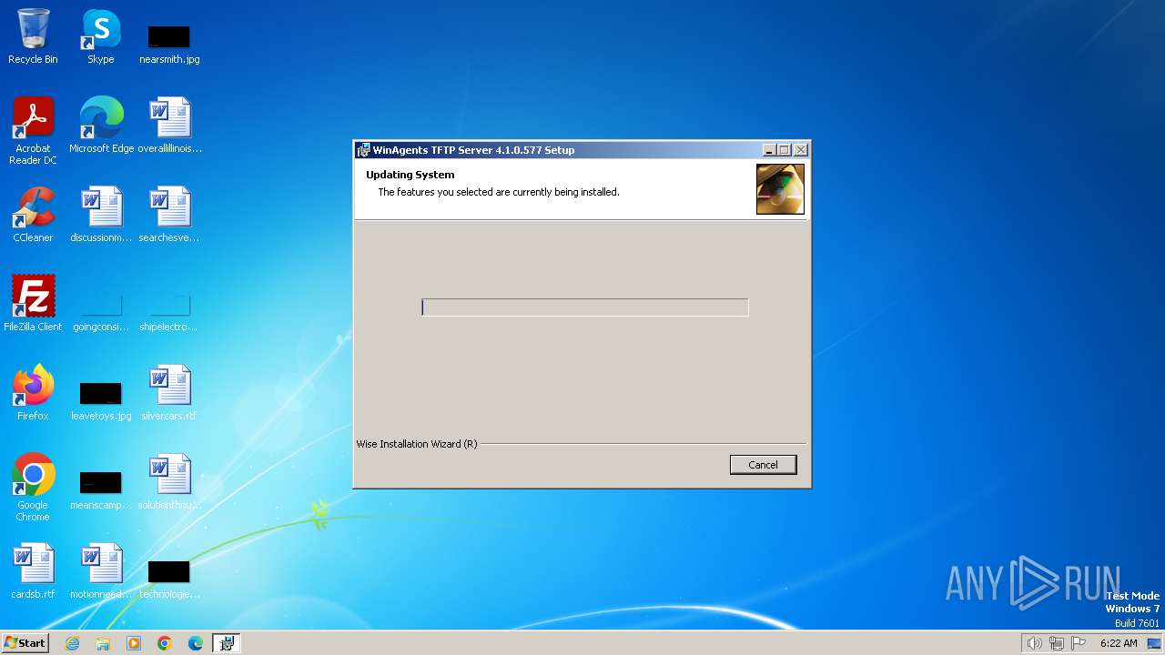
Task: Click the 6:22 AM system clock
Action: 1119,643
